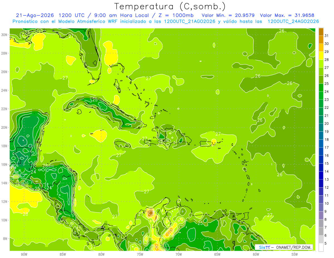Click the top dark-orange swatch above 31
Image resolution: width=334 pixels, height=258 pixels.
(321, 32)
